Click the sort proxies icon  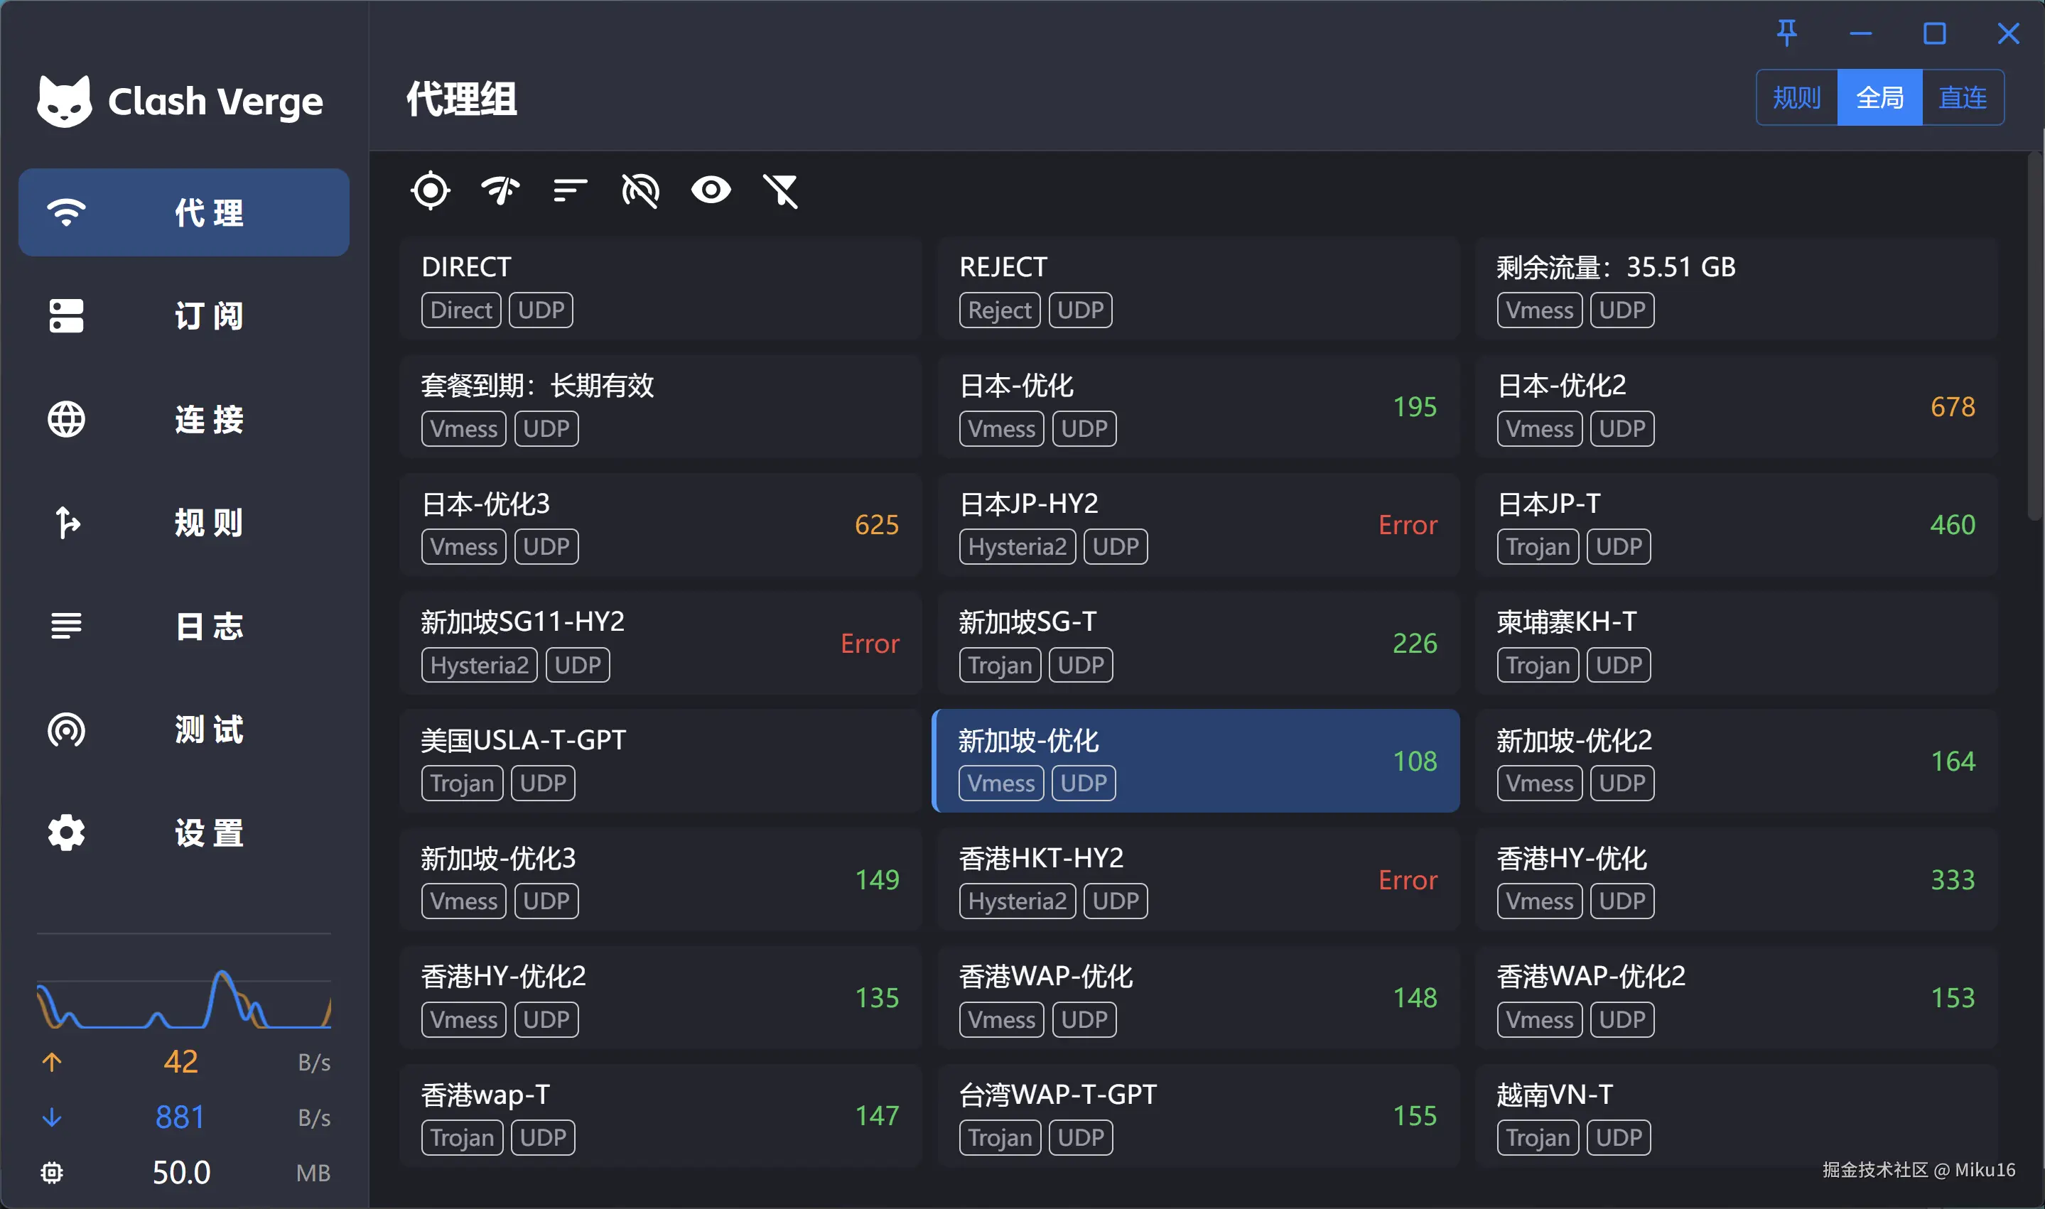click(569, 190)
